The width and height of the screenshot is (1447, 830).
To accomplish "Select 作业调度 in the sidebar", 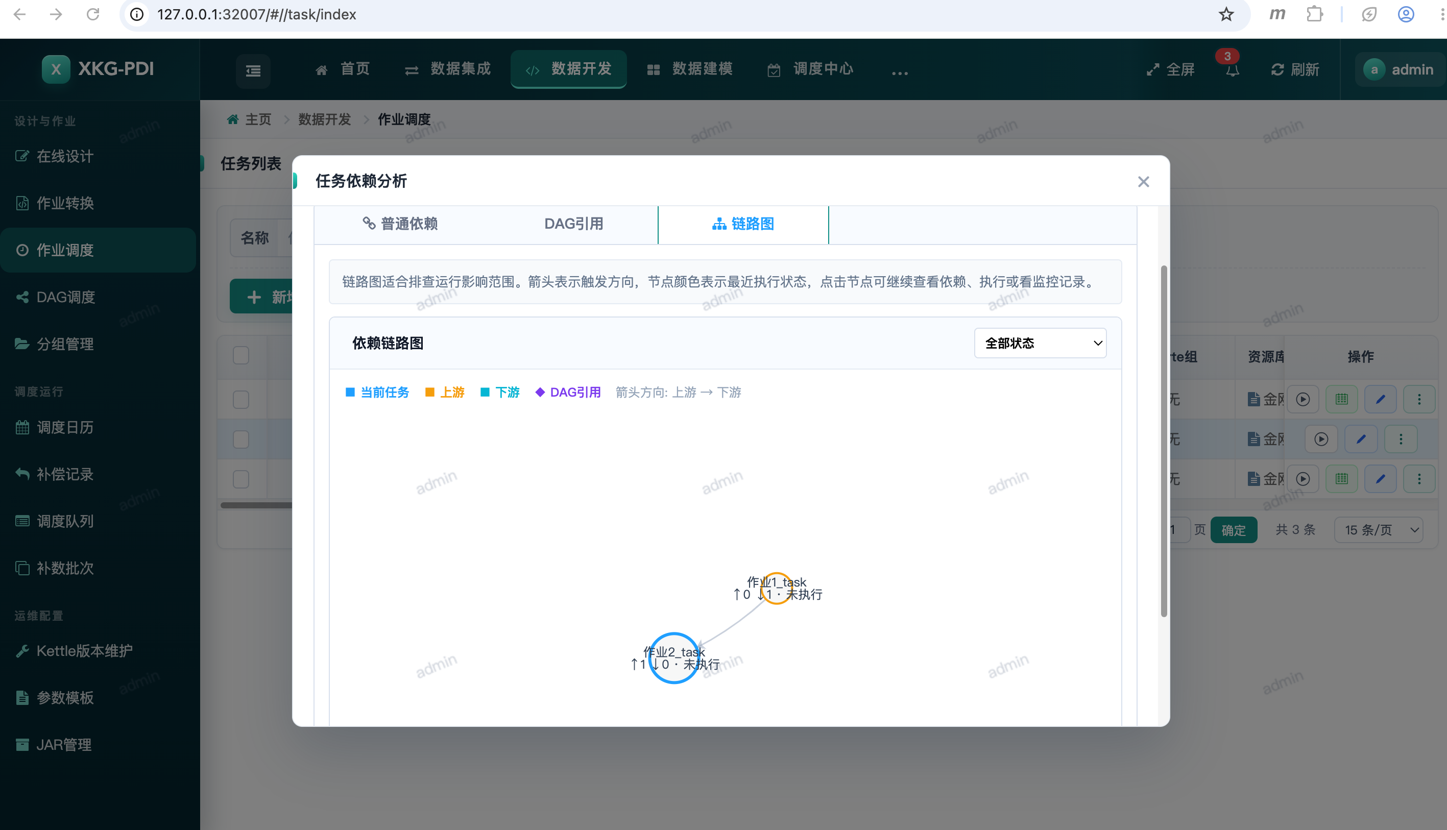I will (x=98, y=250).
